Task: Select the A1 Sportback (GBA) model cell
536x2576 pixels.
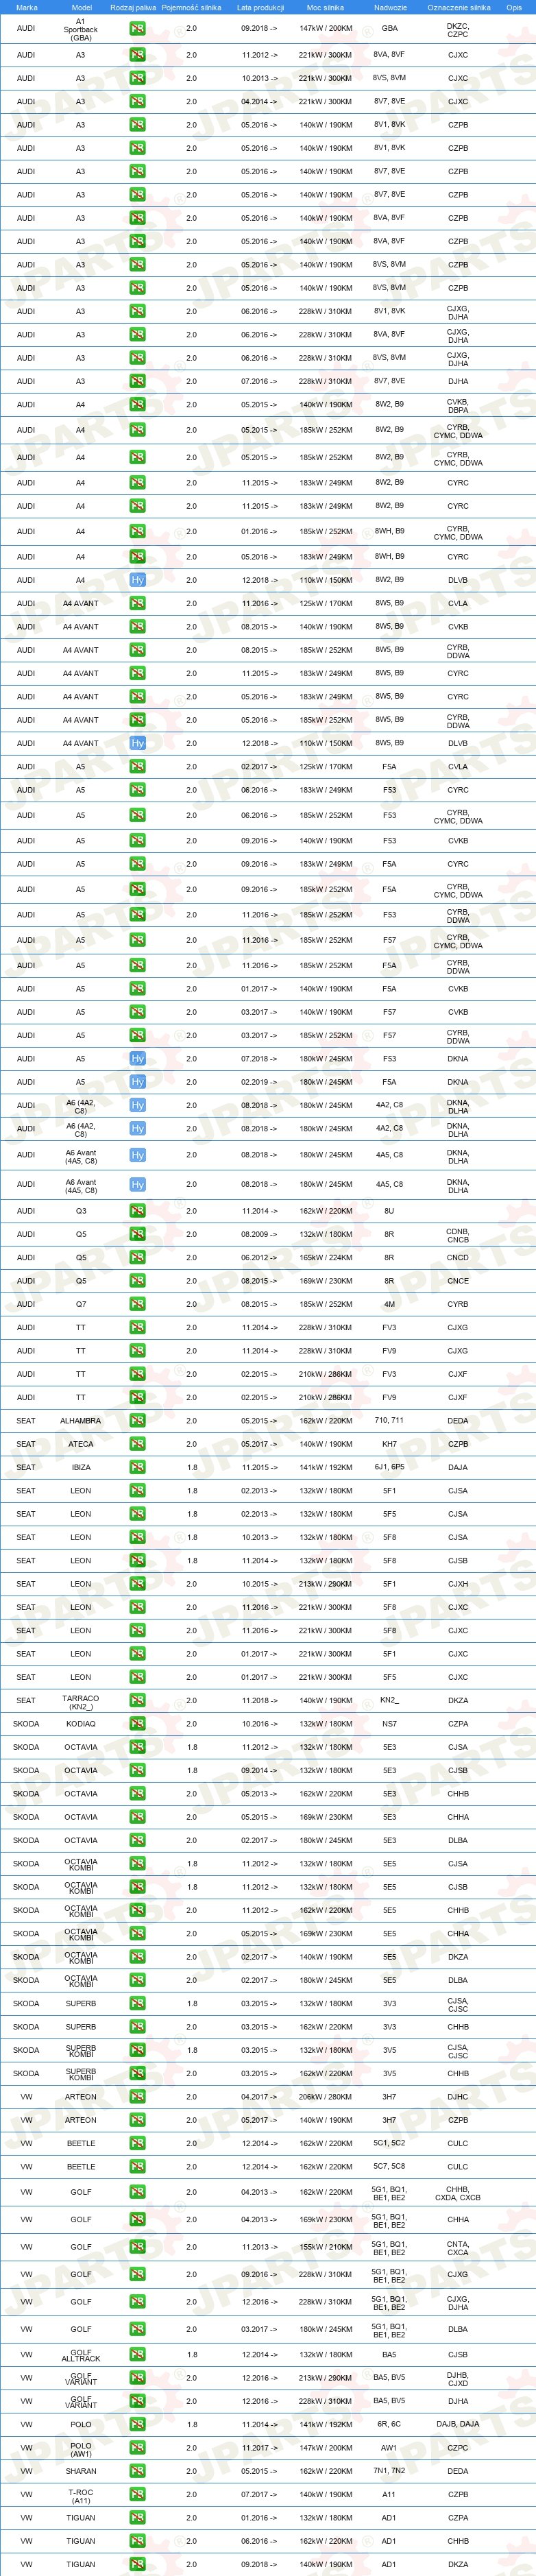Action: 81,29
